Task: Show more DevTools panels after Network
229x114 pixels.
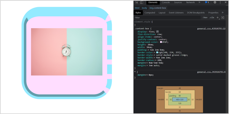Action: tap(199, 2)
